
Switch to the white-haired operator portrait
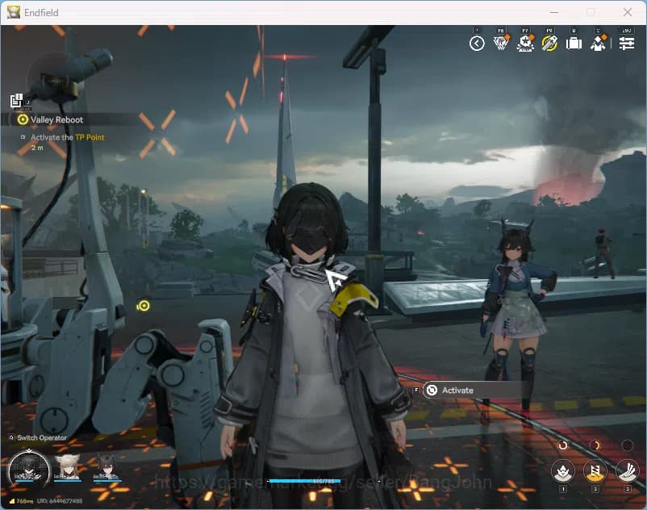[x=69, y=467]
